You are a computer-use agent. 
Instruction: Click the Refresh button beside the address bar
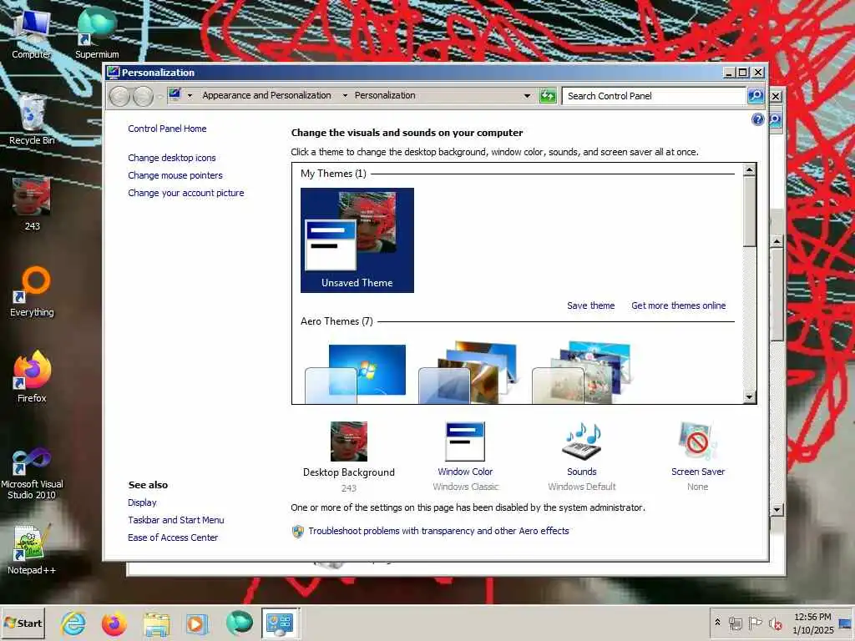548,96
